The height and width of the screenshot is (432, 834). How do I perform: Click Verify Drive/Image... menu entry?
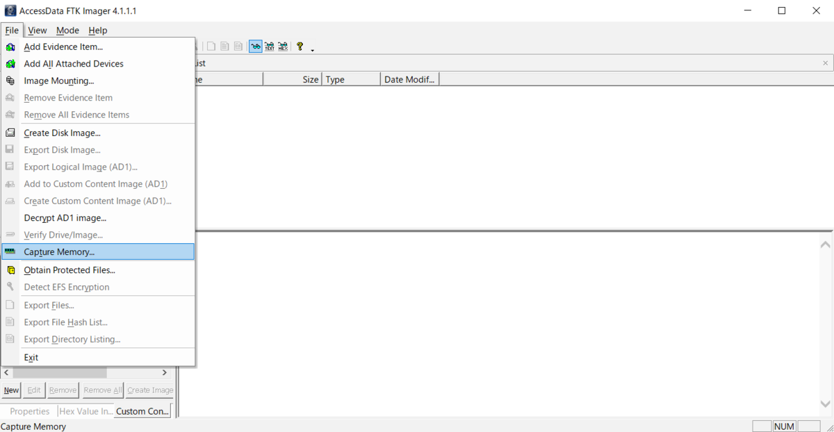[98, 235]
